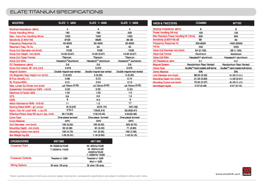Select the Equiv. Can Air Load VAS label
This screenshot has width=263, height=186.
28,110
